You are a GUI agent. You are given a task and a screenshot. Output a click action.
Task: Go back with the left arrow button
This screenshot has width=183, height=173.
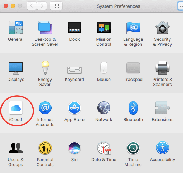[x=32, y=6]
